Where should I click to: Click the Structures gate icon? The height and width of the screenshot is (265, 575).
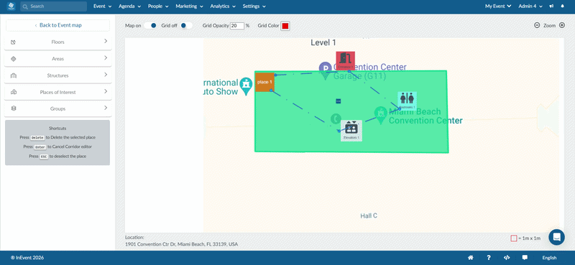tap(14, 75)
